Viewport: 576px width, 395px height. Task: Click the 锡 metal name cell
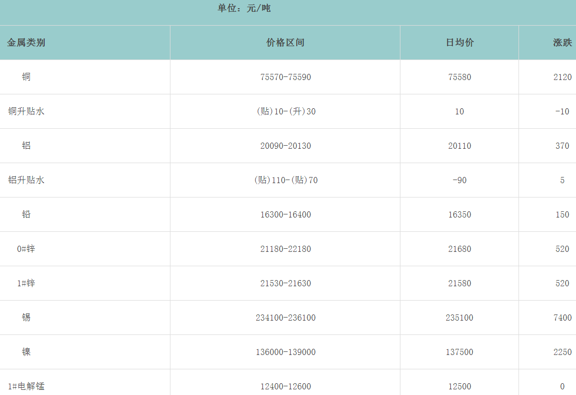(26, 318)
